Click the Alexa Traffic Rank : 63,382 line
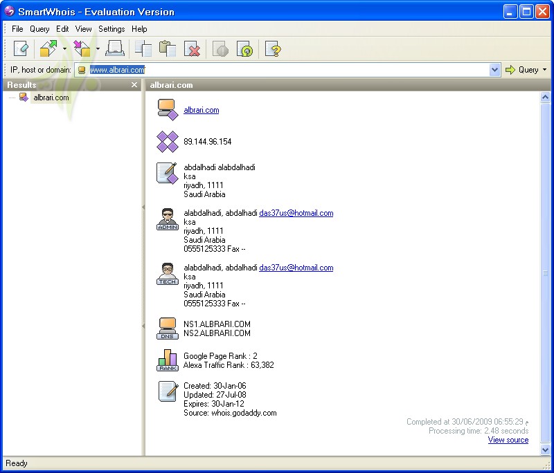Image resolution: width=554 pixels, height=473 pixels. [x=229, y=365]
